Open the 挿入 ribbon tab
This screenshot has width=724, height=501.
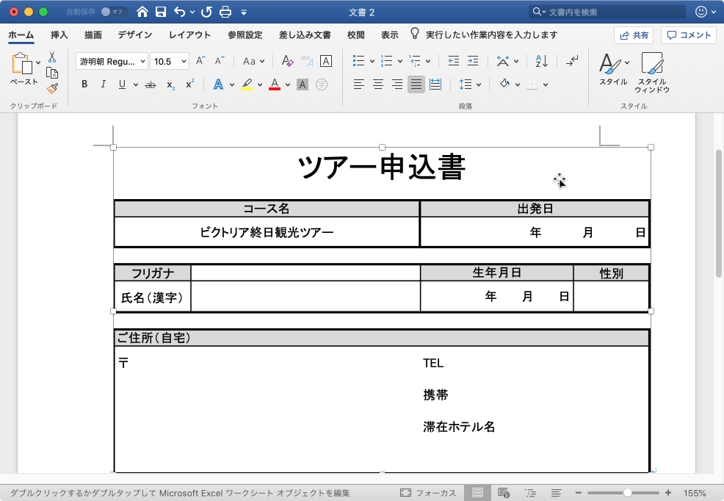click(x=59, y=35)
